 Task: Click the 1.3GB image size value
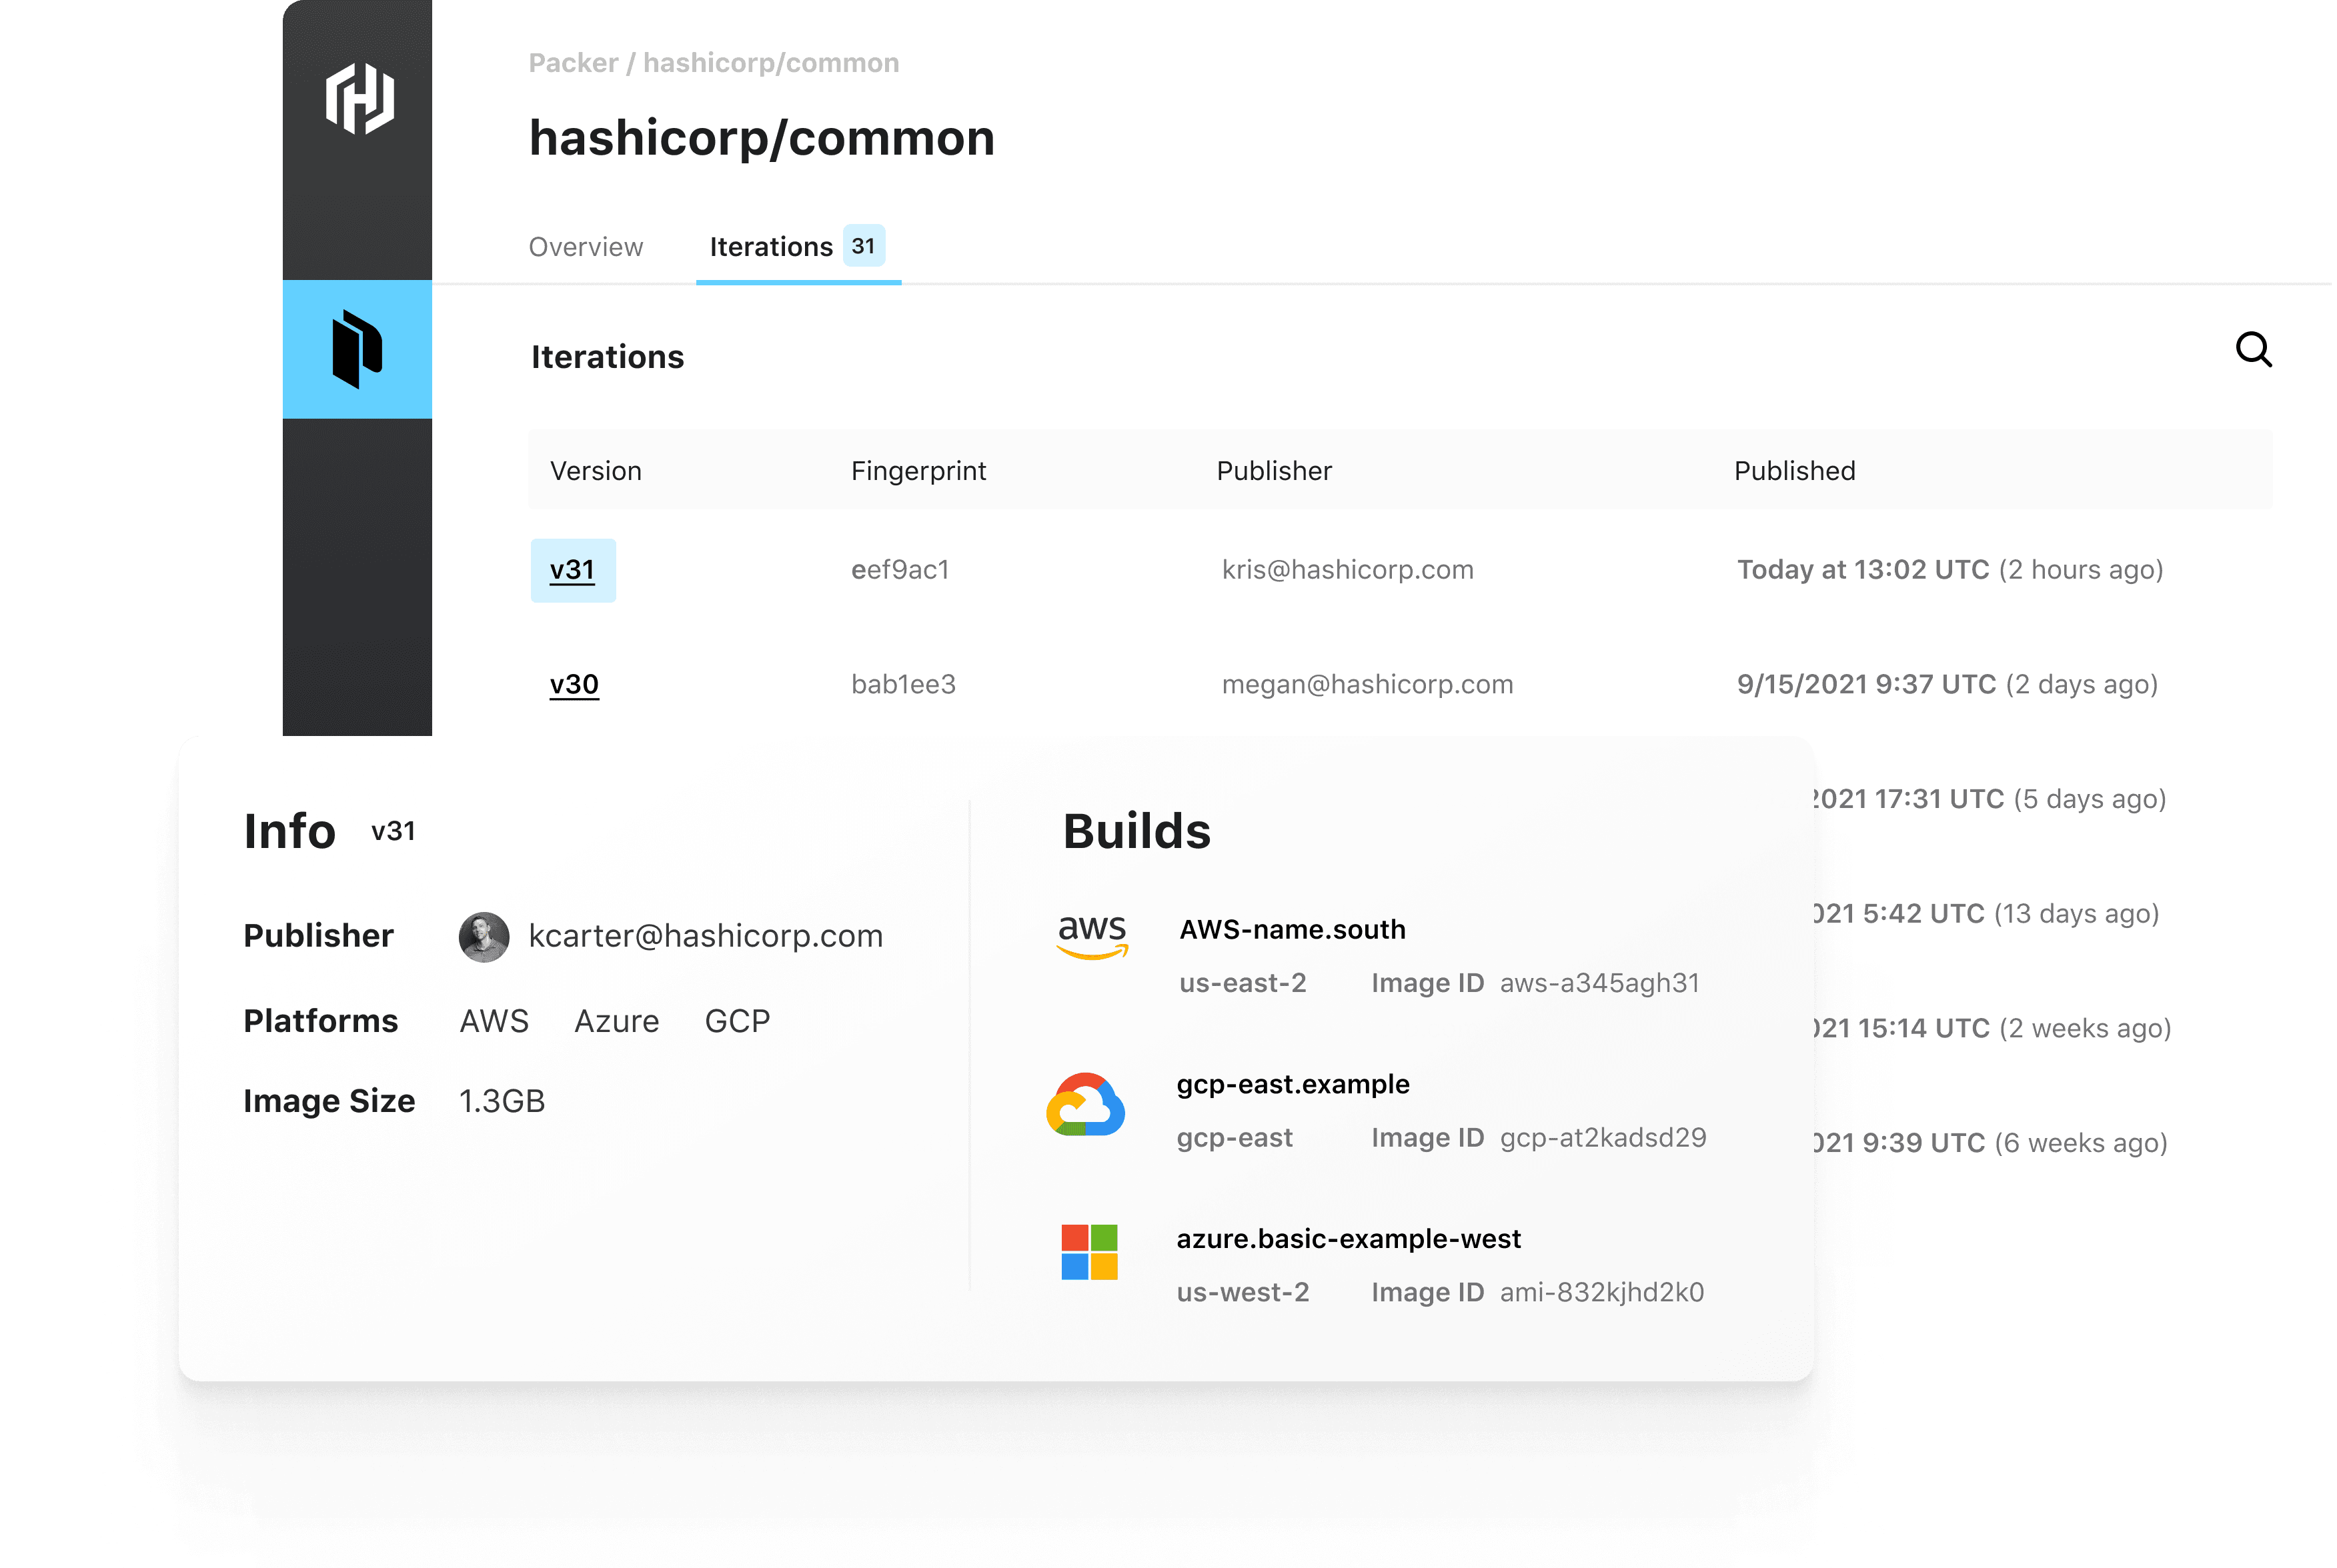coord(502,1102)
